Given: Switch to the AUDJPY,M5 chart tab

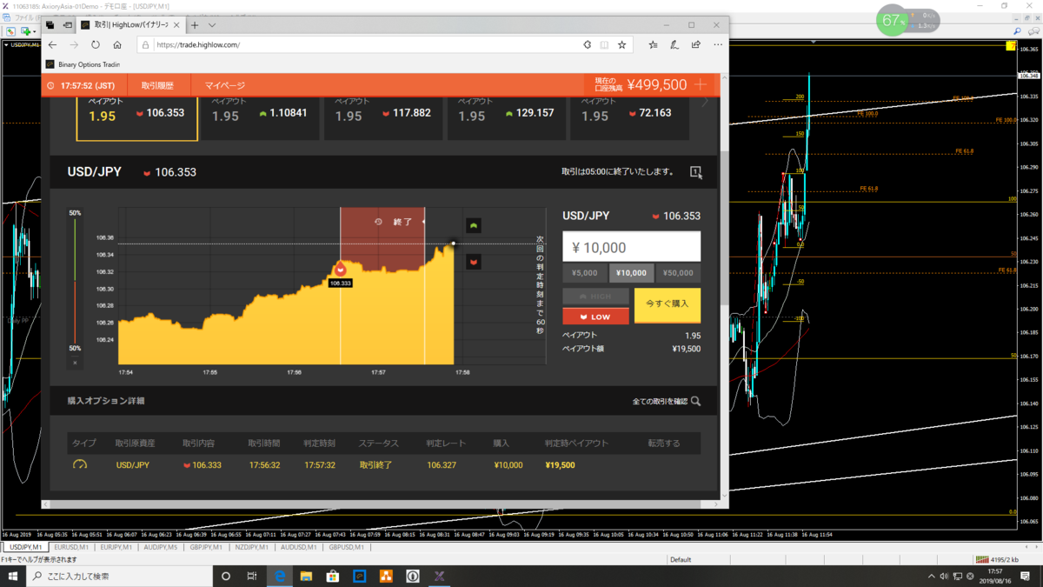Looking at the screenshot, I should 162,548.
